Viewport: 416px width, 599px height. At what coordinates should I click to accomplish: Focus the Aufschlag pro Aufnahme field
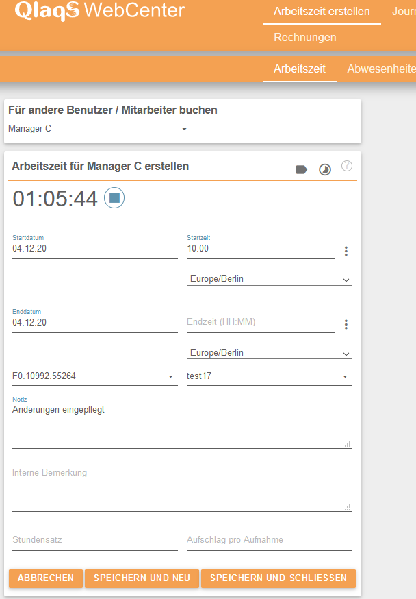(x=269, y=540)
